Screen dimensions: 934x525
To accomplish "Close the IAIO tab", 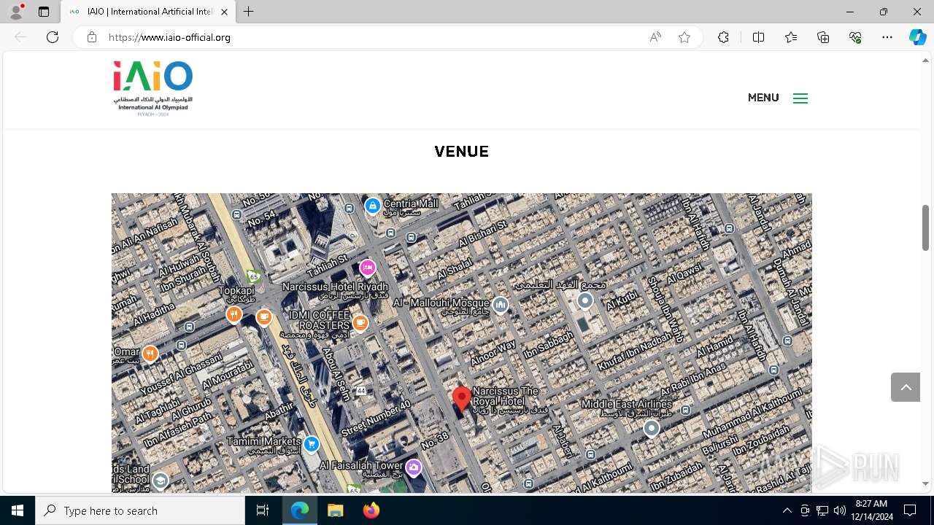I will (225, 12).
